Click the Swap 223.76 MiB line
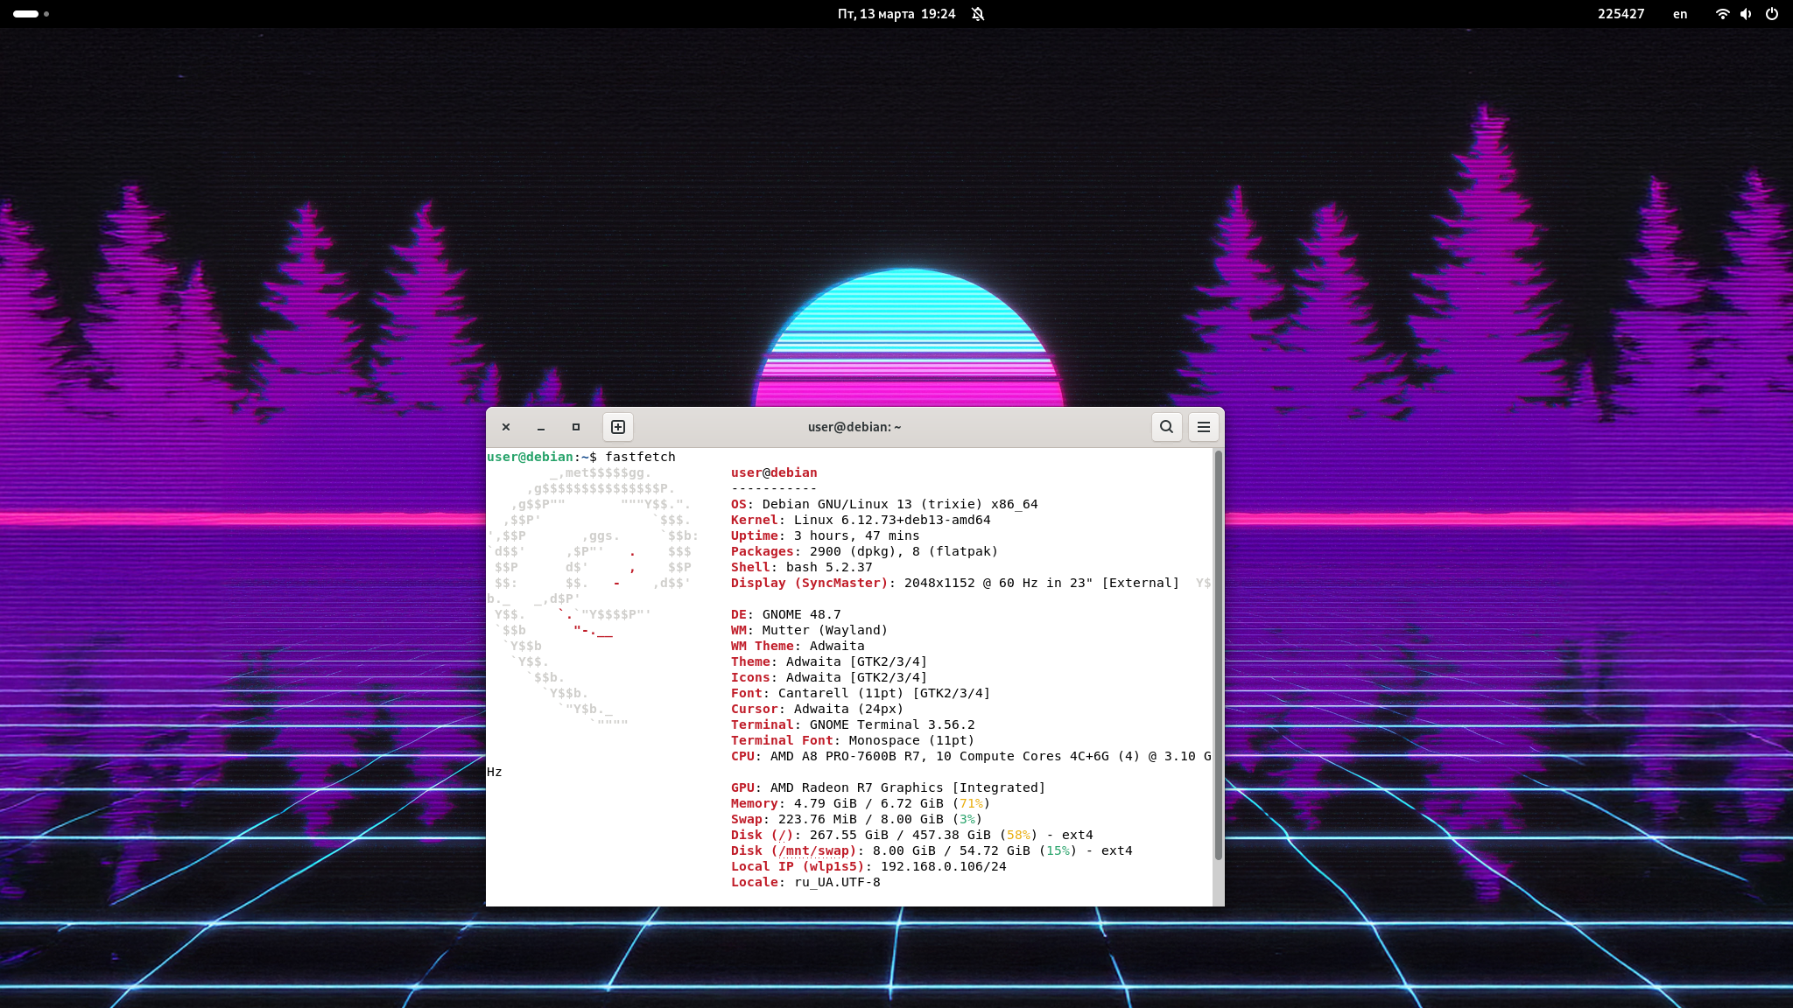Screen dimensions: 1793x1008 coord(856,819)
